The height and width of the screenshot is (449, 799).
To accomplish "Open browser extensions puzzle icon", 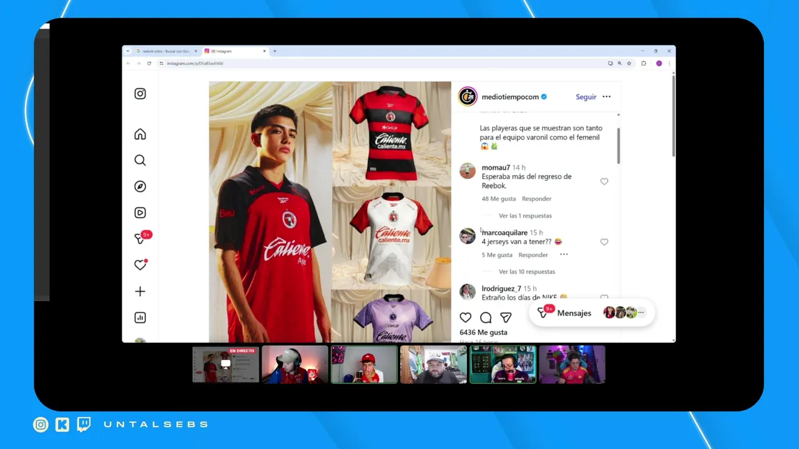I will pos(644,63).
